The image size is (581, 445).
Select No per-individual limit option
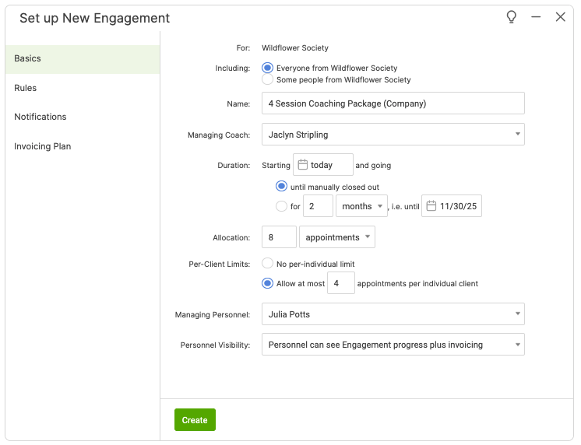point(268,264)
